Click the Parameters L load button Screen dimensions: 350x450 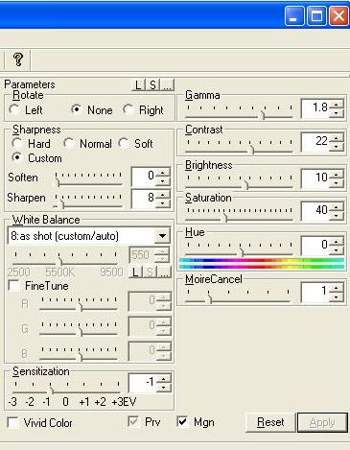point(138,85)
